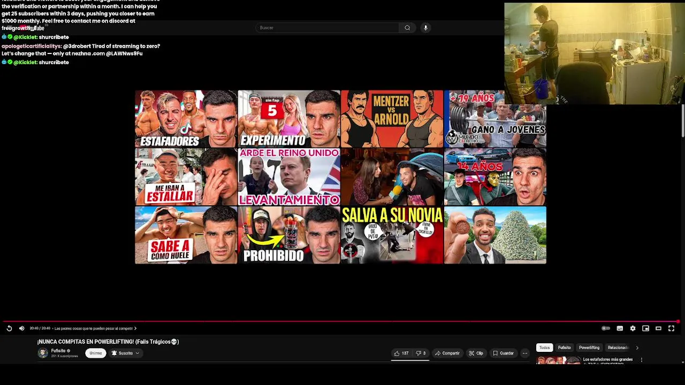Open the ESTAFADORES end-screen thumbnail

pyautogui.click(x=186, y=119)
